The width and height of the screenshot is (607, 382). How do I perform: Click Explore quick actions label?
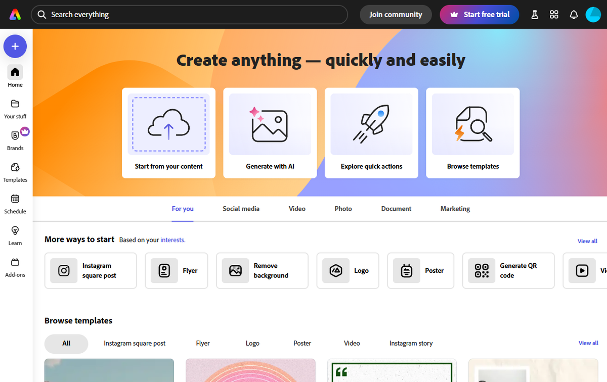(x=371, y=166)
